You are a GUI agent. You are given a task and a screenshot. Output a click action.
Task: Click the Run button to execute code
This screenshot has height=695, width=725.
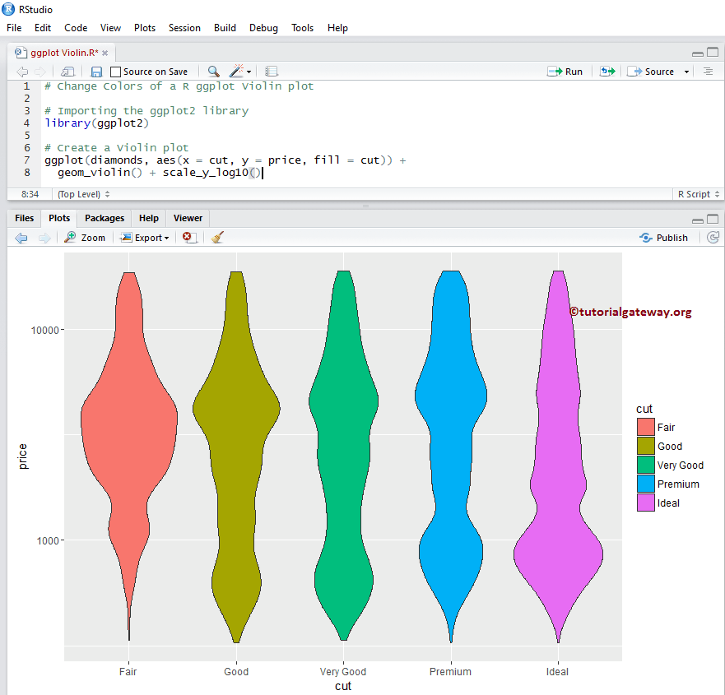pos(566,72)
